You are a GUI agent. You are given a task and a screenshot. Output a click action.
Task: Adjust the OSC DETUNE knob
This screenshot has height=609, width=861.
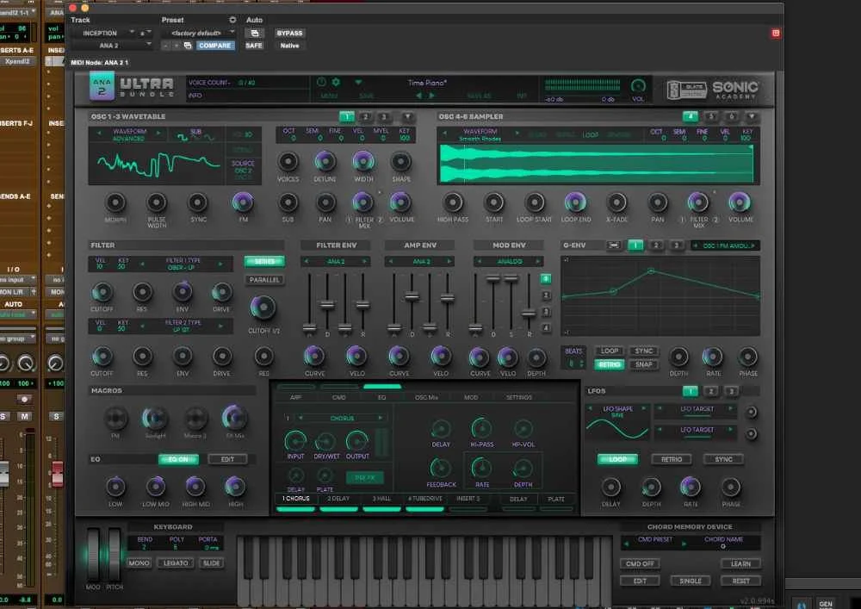coord(325,161)
